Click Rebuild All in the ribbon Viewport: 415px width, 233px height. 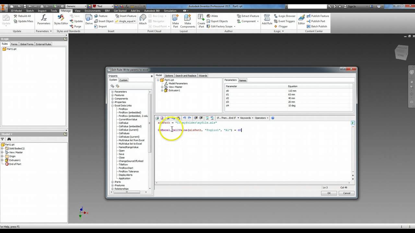pyautogui.click(x=22, y=16)
